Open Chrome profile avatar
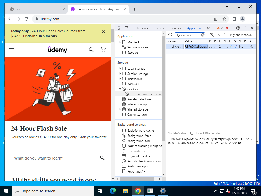The width and height of the screenshot is (261, 196). pos(243,19)
